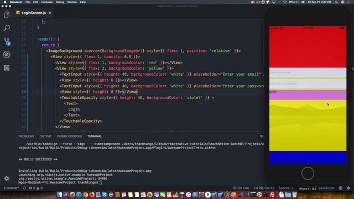Open Keynote from the dock
This screenshot has height=199, width=354.
coord(182,195)
